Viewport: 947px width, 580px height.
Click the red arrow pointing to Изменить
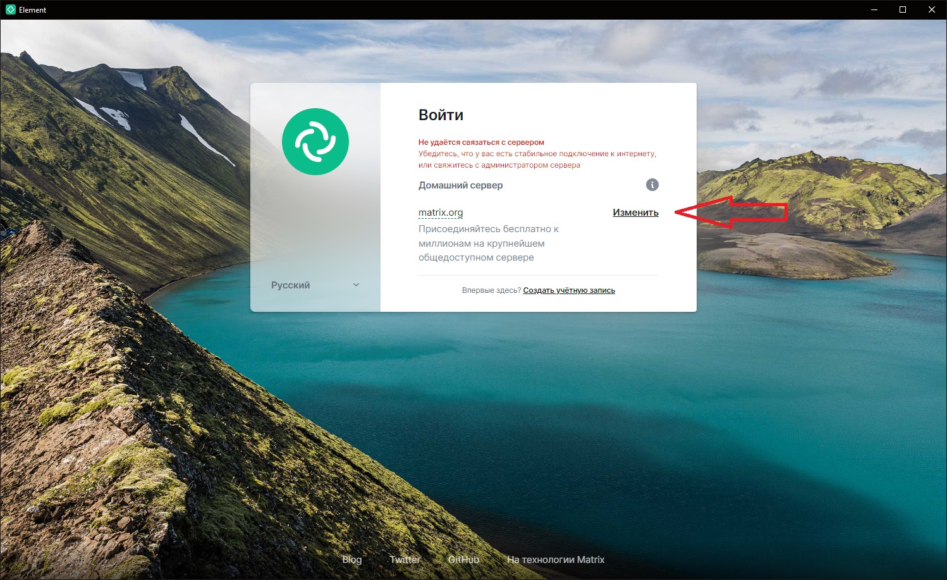tap(731, 212)
